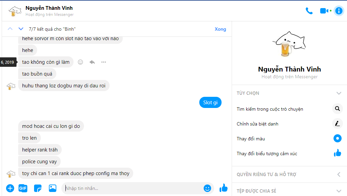Collapse the TỆP ĐƯỢC CHIA SẺ section

[339, 191]
